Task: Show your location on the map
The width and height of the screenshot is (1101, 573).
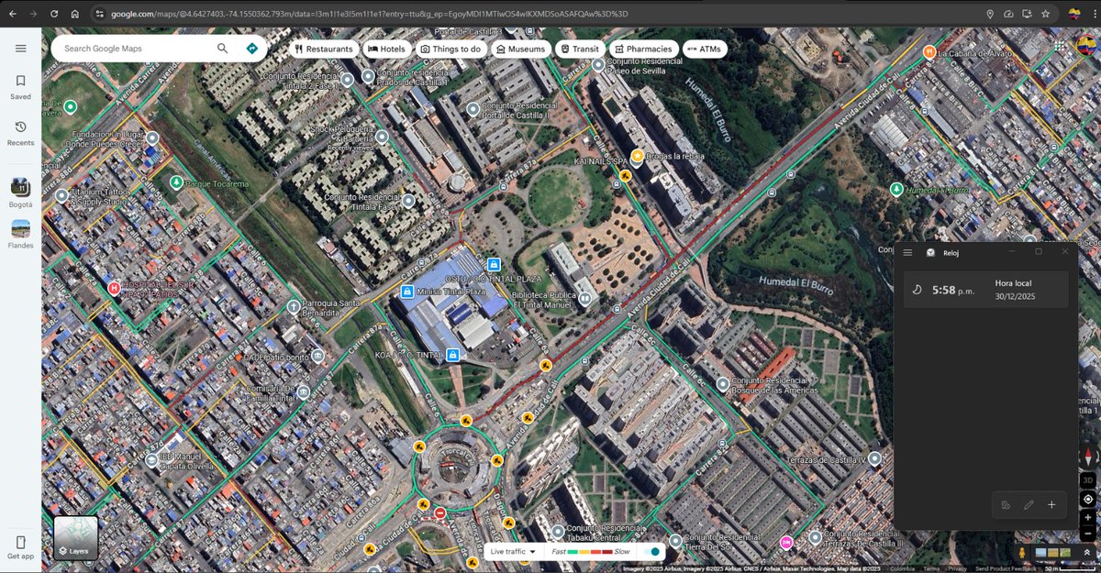Action: point(1087,500)
